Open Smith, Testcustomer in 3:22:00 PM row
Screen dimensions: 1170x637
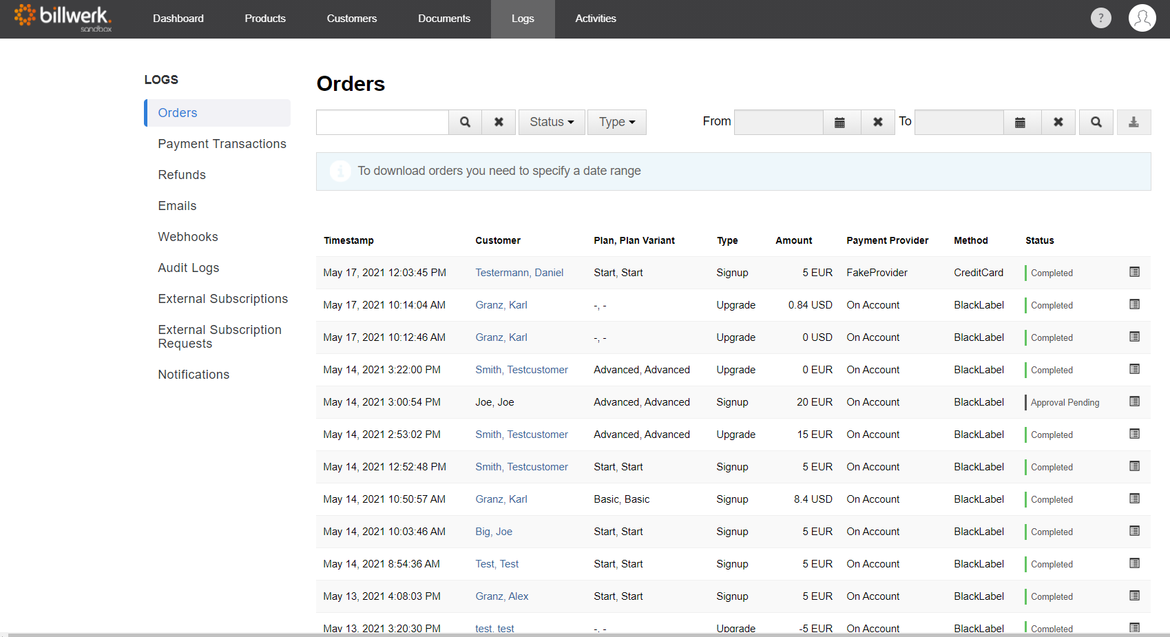tap(521, 370)
